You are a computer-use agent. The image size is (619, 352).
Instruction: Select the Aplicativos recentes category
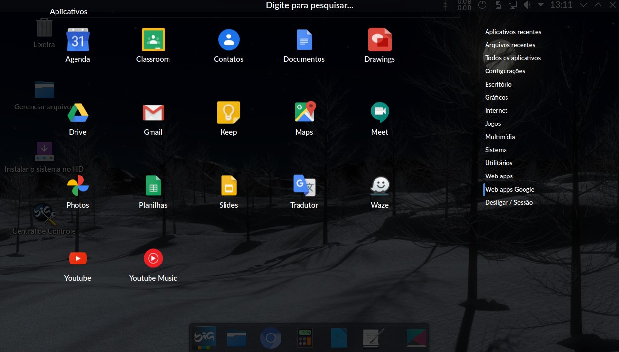point(513,32)
